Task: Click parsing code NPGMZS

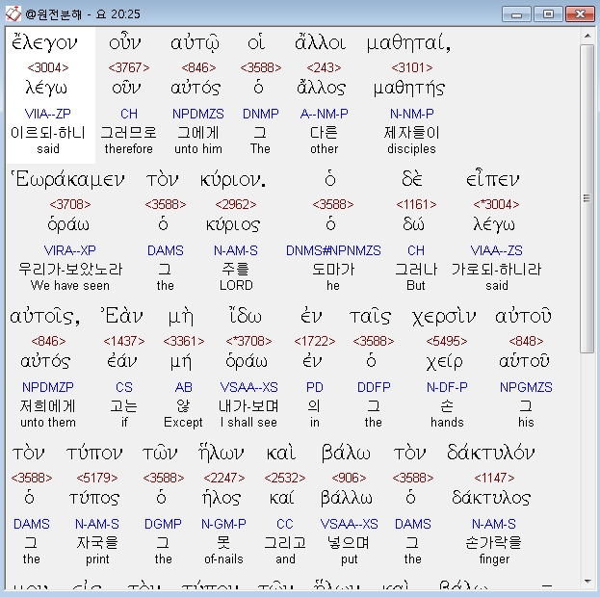Action: pos(526,387)
